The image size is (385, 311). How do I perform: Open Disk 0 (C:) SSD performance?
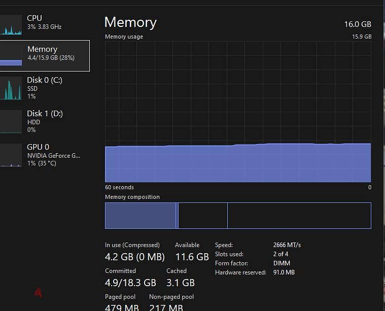tap(45, 88)
